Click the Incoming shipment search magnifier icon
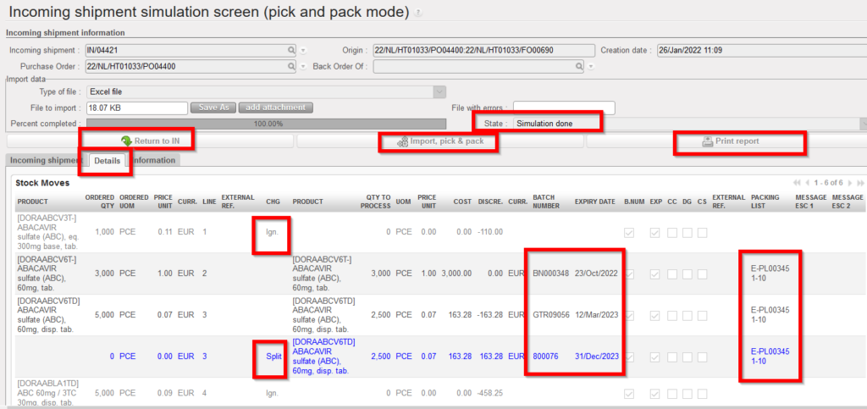The width and height of the screenshot is (867, 409). (292, 51)
